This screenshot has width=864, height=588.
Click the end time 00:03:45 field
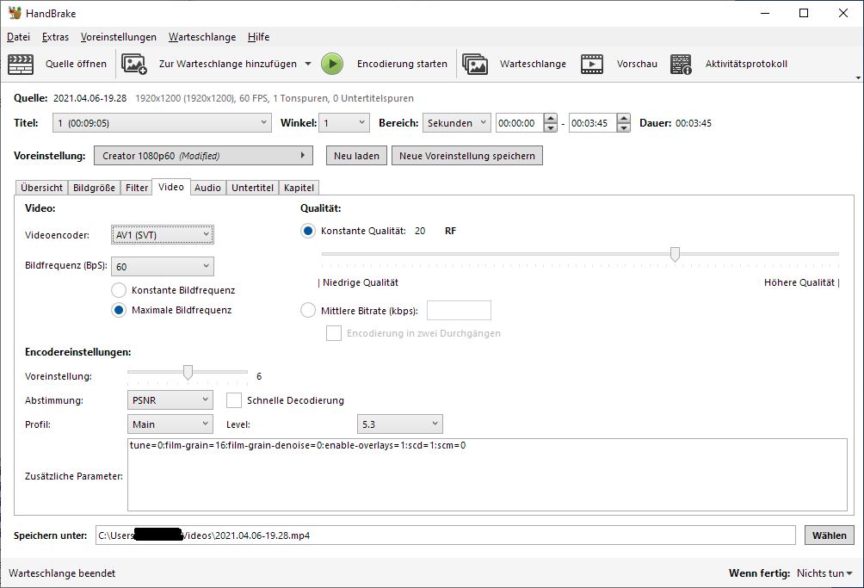coord(593,123)
